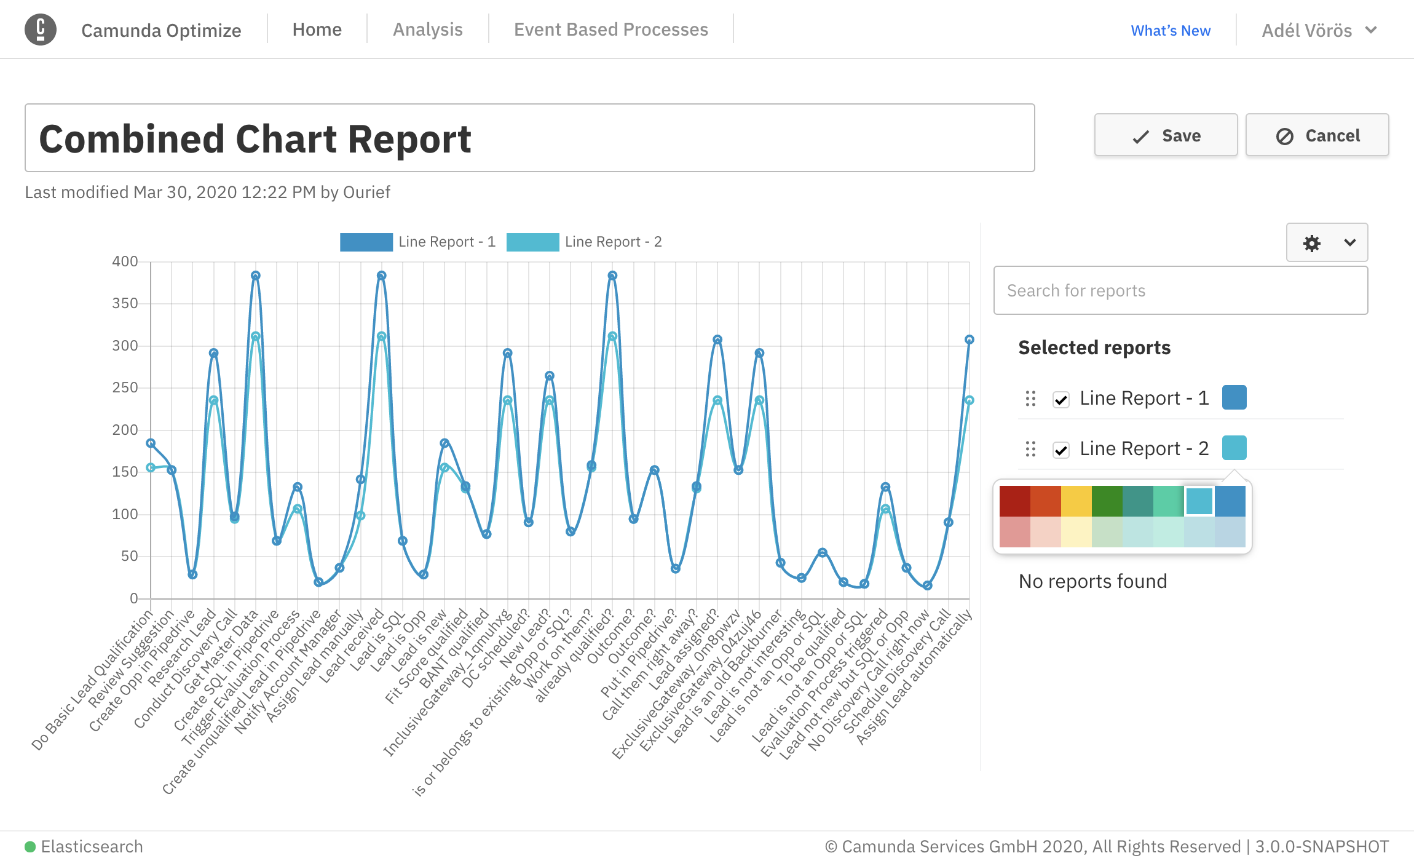This screenshot has width=1414, height=861.
Task: Open the Adél Vörös user menu
Action: click(1319, 30)
